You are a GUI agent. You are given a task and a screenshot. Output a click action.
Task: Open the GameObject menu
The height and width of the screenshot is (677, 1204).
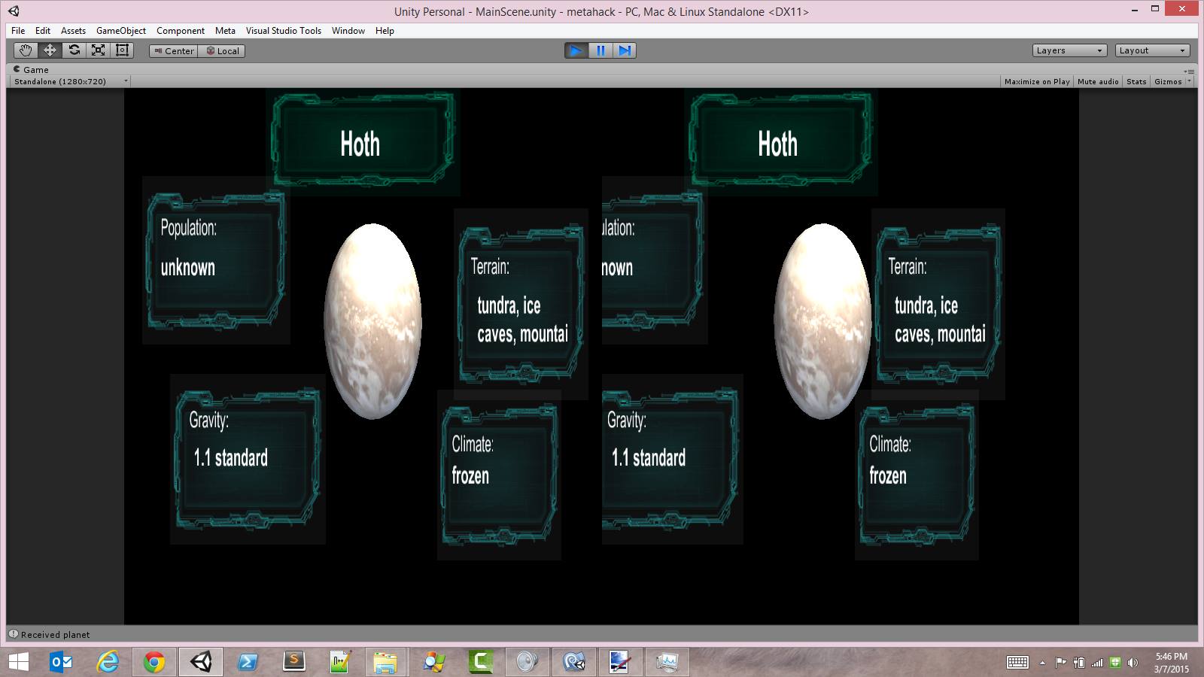click(x=121, y=31)
